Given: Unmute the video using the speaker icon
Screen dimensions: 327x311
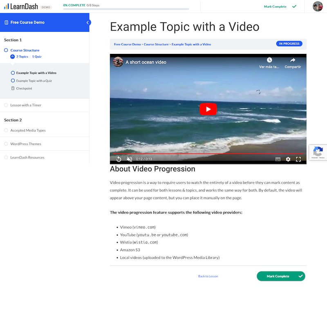Looking at the screenshot, I should pos(129,159).
